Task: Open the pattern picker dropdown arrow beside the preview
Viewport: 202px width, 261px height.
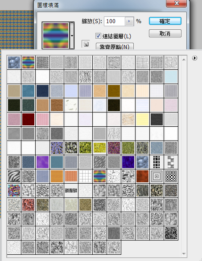Action: pos(72,36)
